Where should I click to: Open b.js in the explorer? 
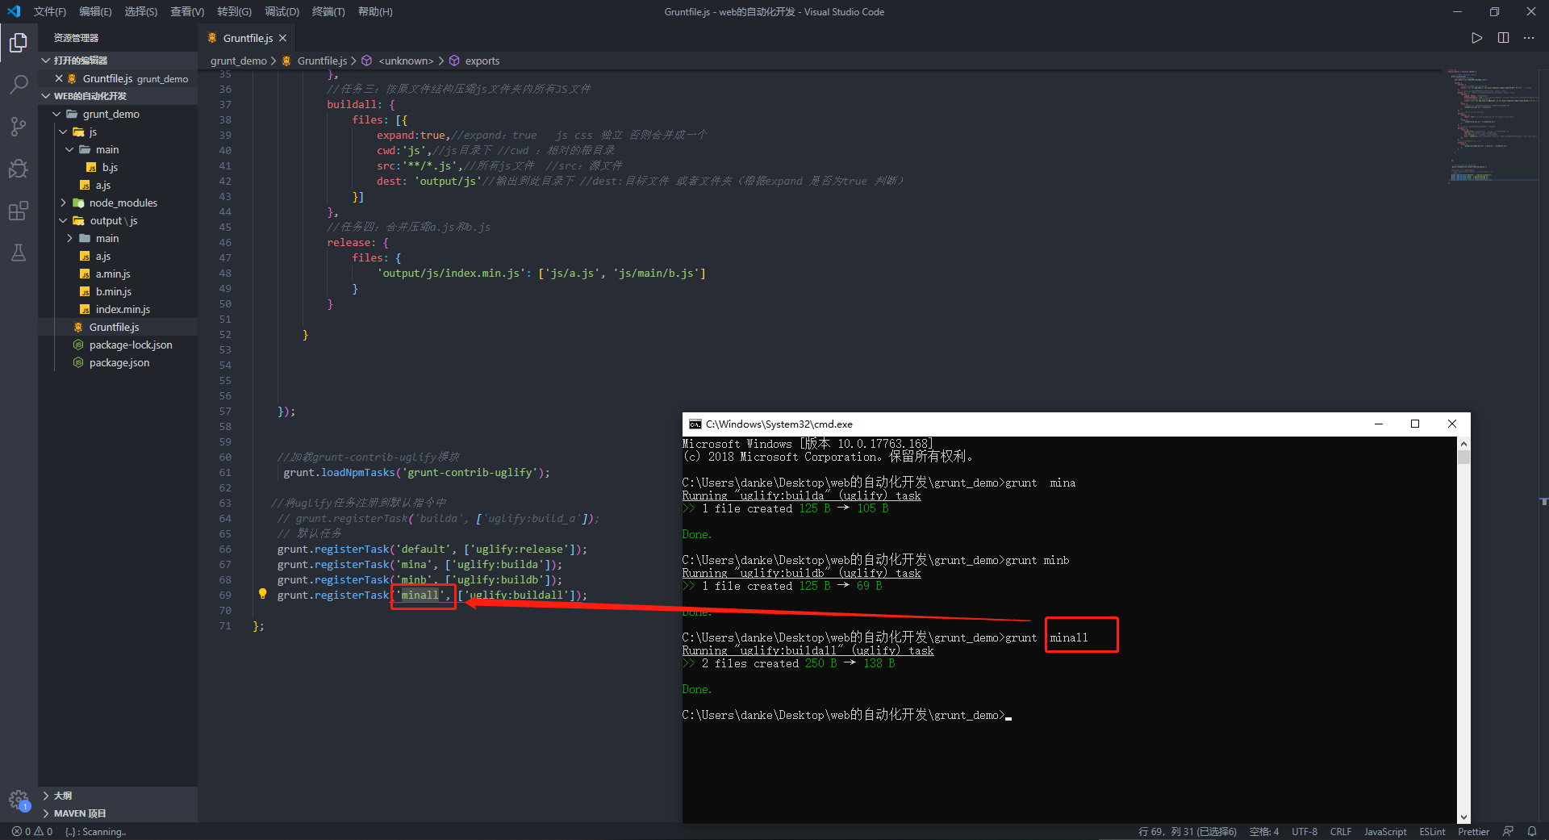pos(118,167)
